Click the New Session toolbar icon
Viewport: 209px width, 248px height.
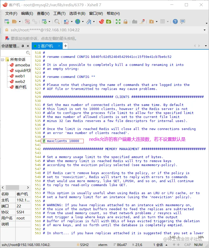7,22
